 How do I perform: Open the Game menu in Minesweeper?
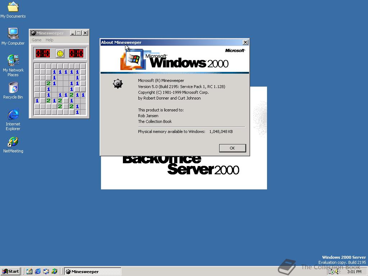(37, 40)
